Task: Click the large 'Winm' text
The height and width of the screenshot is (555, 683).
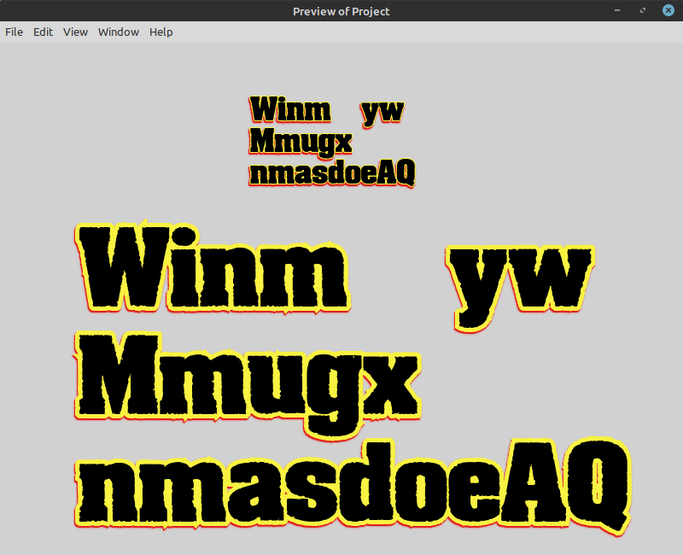Action: [213, 268]
